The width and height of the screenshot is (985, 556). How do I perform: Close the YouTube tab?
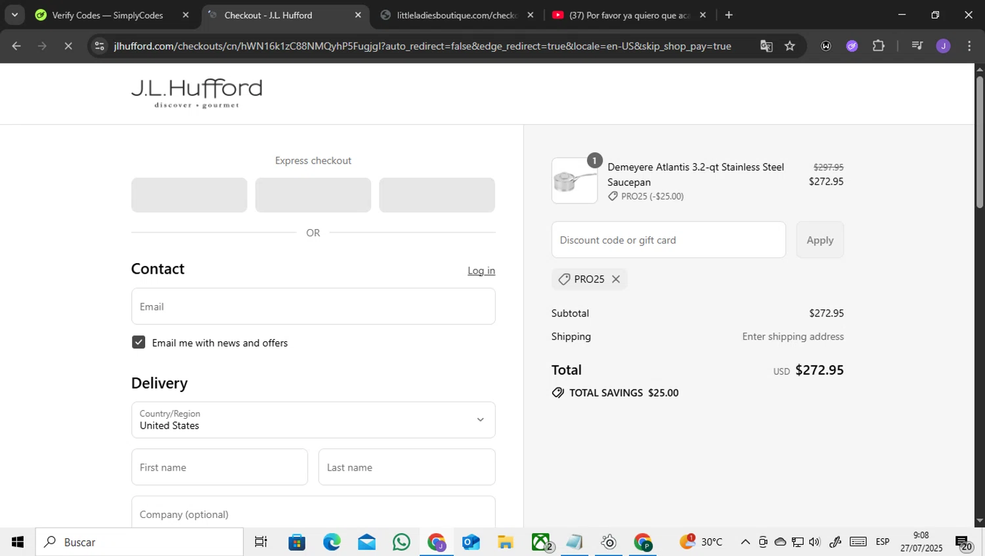[x=703, y=15]
